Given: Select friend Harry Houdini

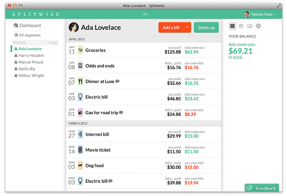Looking at the screenshot, I should coord(29,55).
